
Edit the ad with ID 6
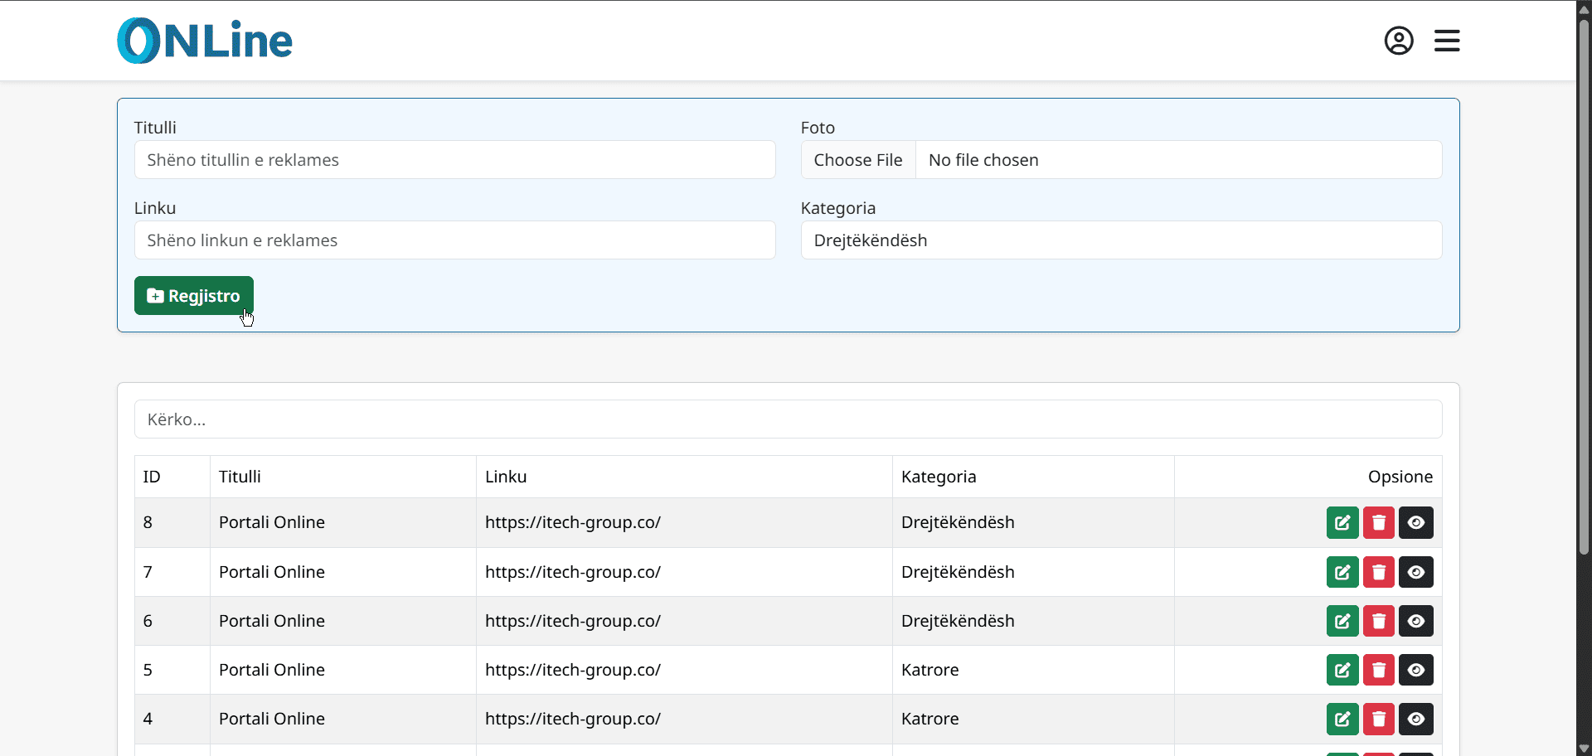[1342, 621]
